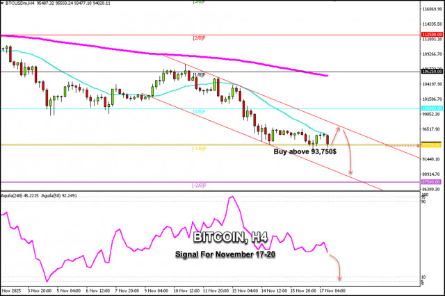Click the '6 Nov 12:00' time axis label
The height and width of the screenshot is (296, 445).
pyautogui.click(x=98, y=290)
